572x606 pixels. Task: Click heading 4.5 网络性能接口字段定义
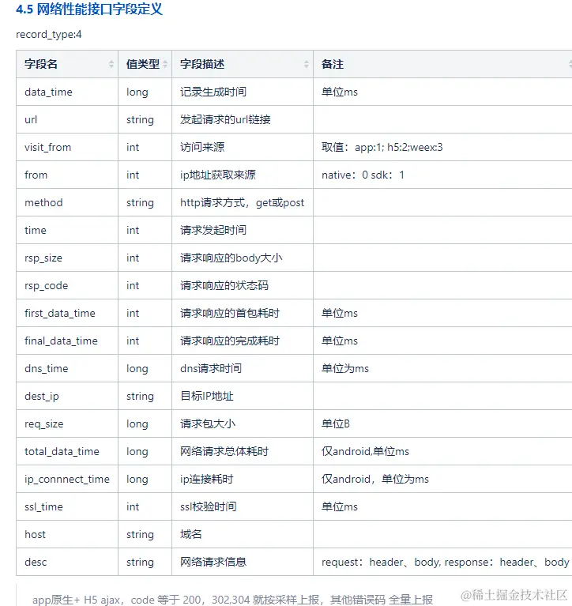[89, 9]
